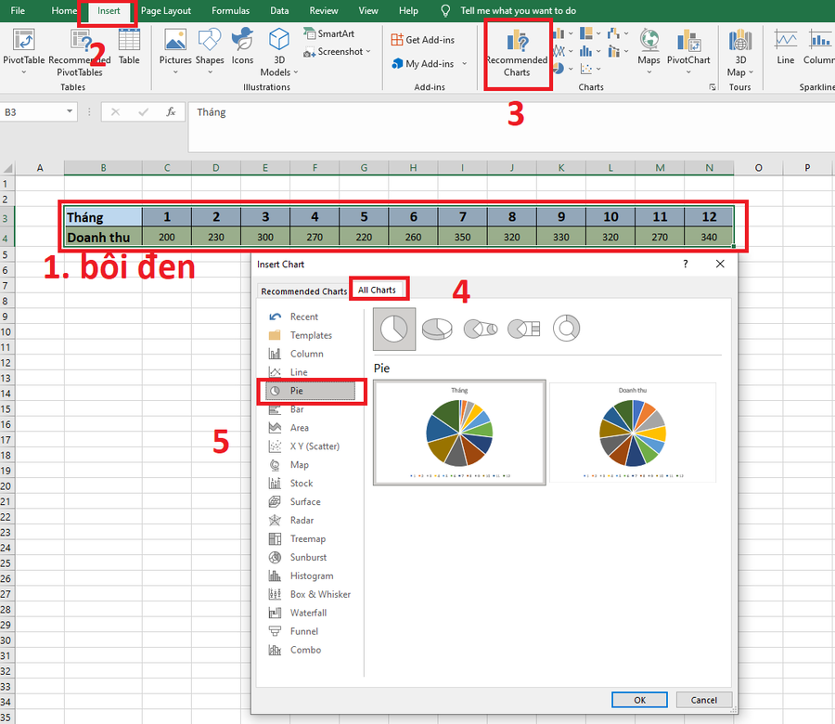Expand the Maps dropdown arrow

(x=649, y=71)
